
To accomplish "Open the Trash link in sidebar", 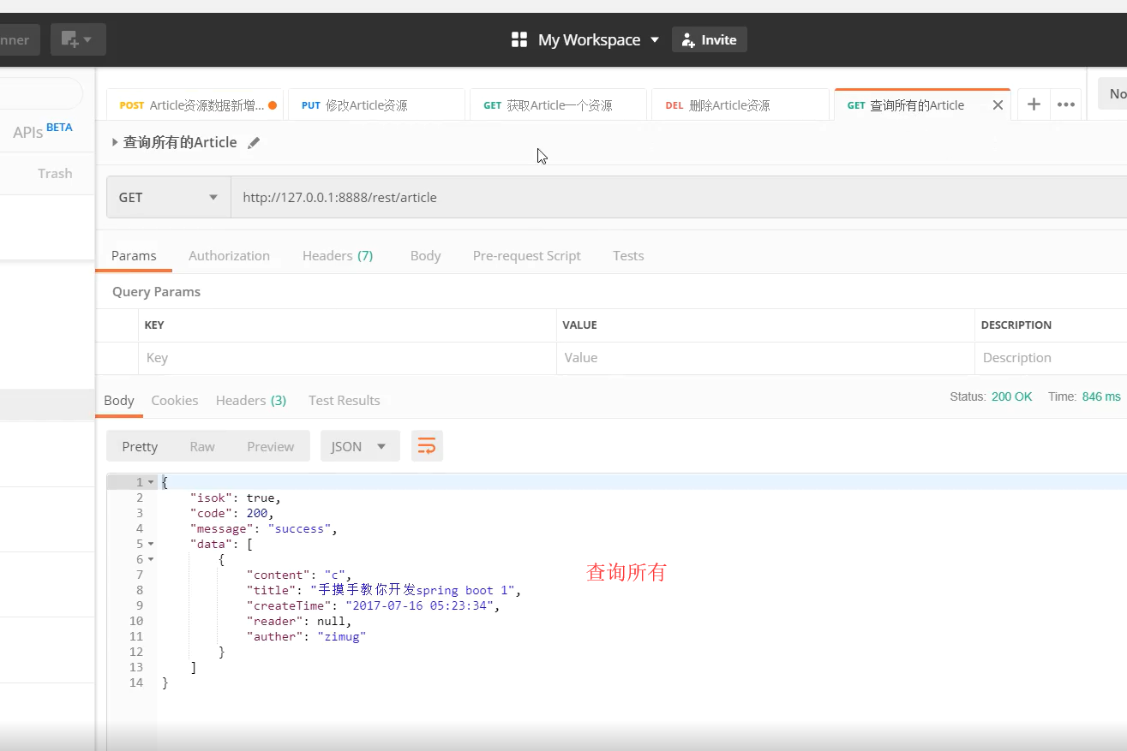I will pyautogui.click(x=55, y=173).
